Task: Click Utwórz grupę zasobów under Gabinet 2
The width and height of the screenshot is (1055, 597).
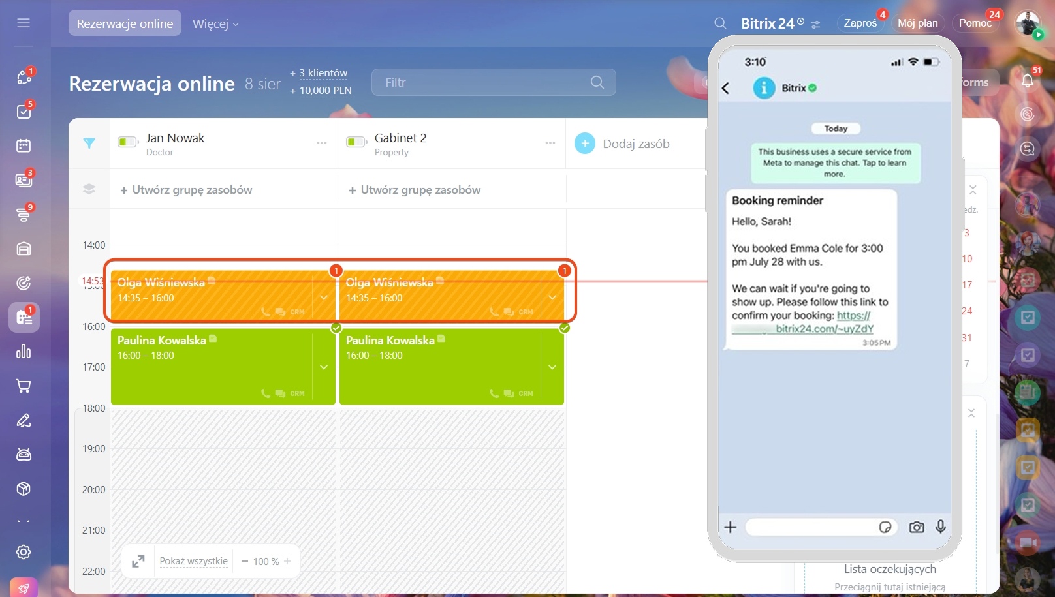Action: pyautogui.click(x=415, y=190)
